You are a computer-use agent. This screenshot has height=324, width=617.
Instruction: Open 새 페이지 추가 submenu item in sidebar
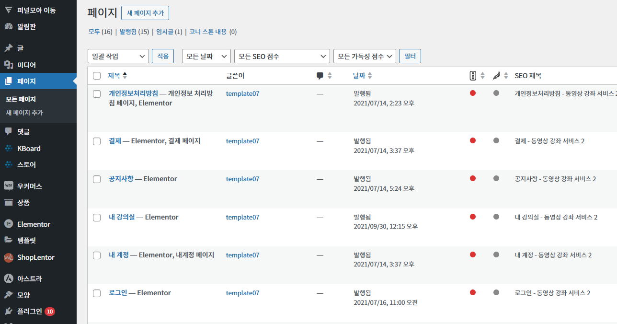point(24,113)
